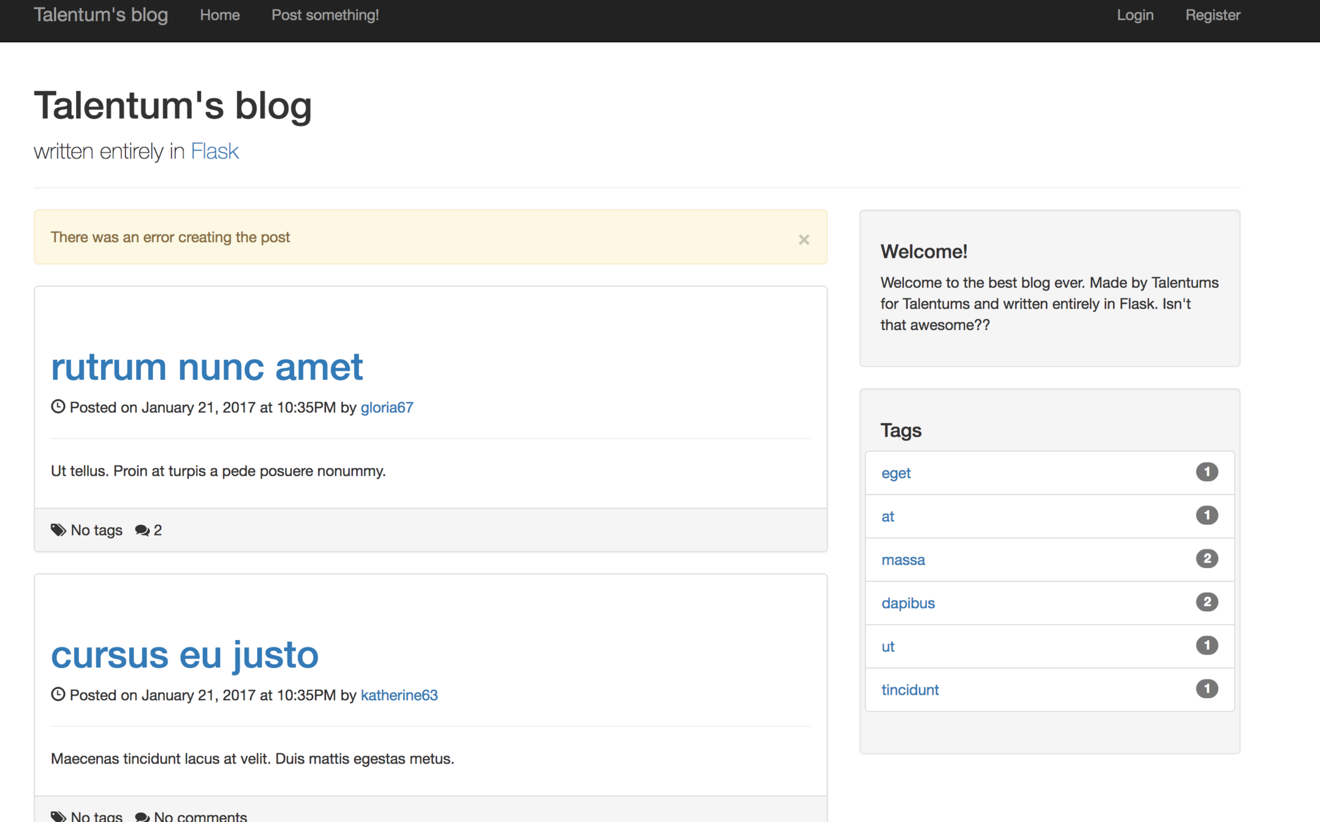Open the cursus eu justo post
Image resolution: width=1320 pixels, height=822 pixels.
click(x=185, y=655)
